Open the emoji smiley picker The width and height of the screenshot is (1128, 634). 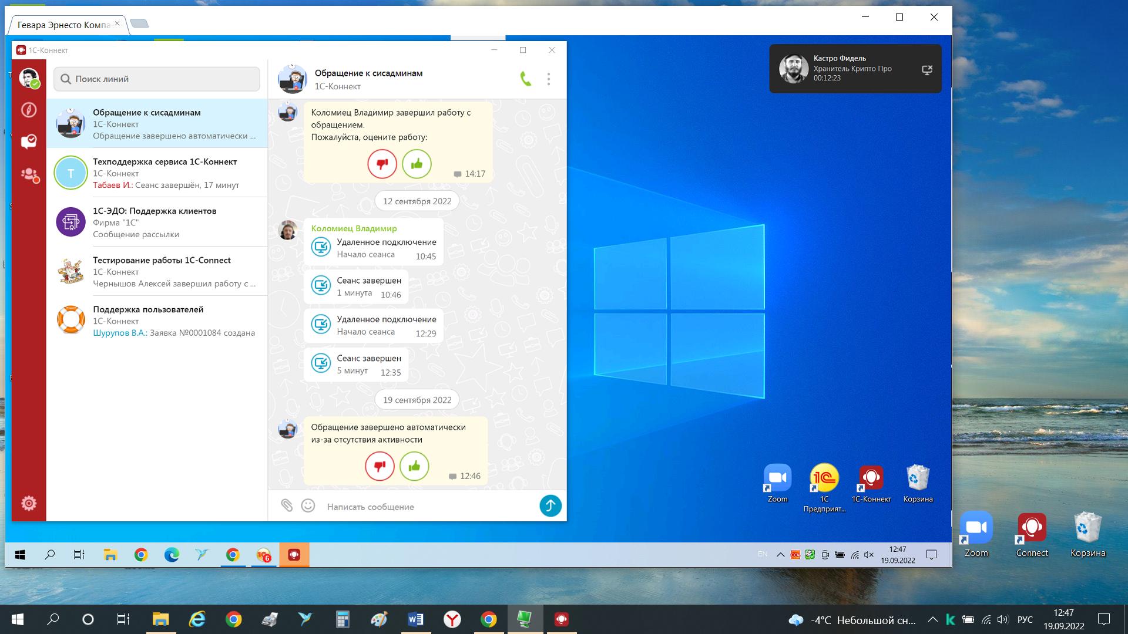(308, 505)
